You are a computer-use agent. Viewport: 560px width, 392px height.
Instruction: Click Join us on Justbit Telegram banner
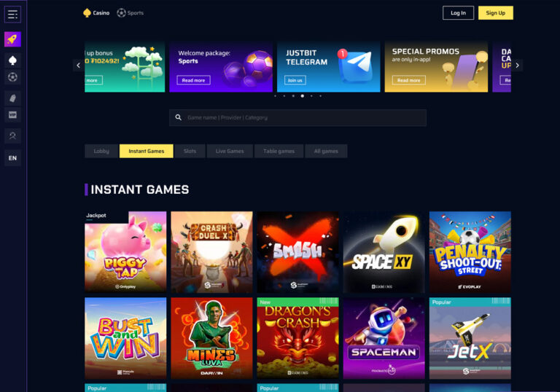[x=295, y=80]
